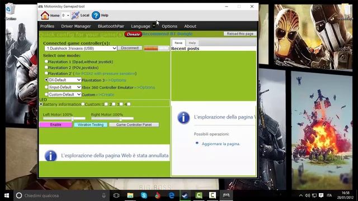The width and height of the screenshot is (358, 201).
Task: Select the Playstation 3 DX-Default radio
Action: click(x=46, y=80)
